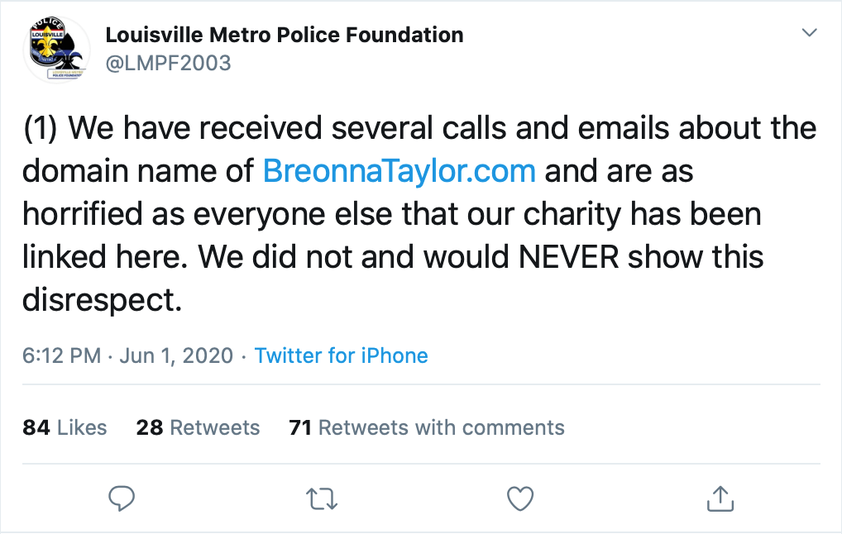Image resolution: width=842 pixels, height=534 pixels.
Task: Click the Twitter for iPhone source link
Action: [341, 355]
